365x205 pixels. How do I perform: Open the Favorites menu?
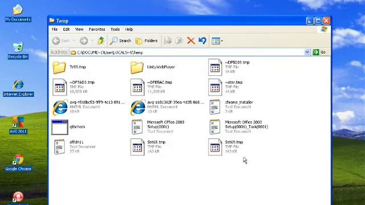coord(97,29)
